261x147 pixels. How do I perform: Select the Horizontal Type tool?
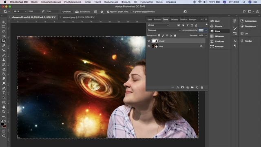tap(4, 93)
